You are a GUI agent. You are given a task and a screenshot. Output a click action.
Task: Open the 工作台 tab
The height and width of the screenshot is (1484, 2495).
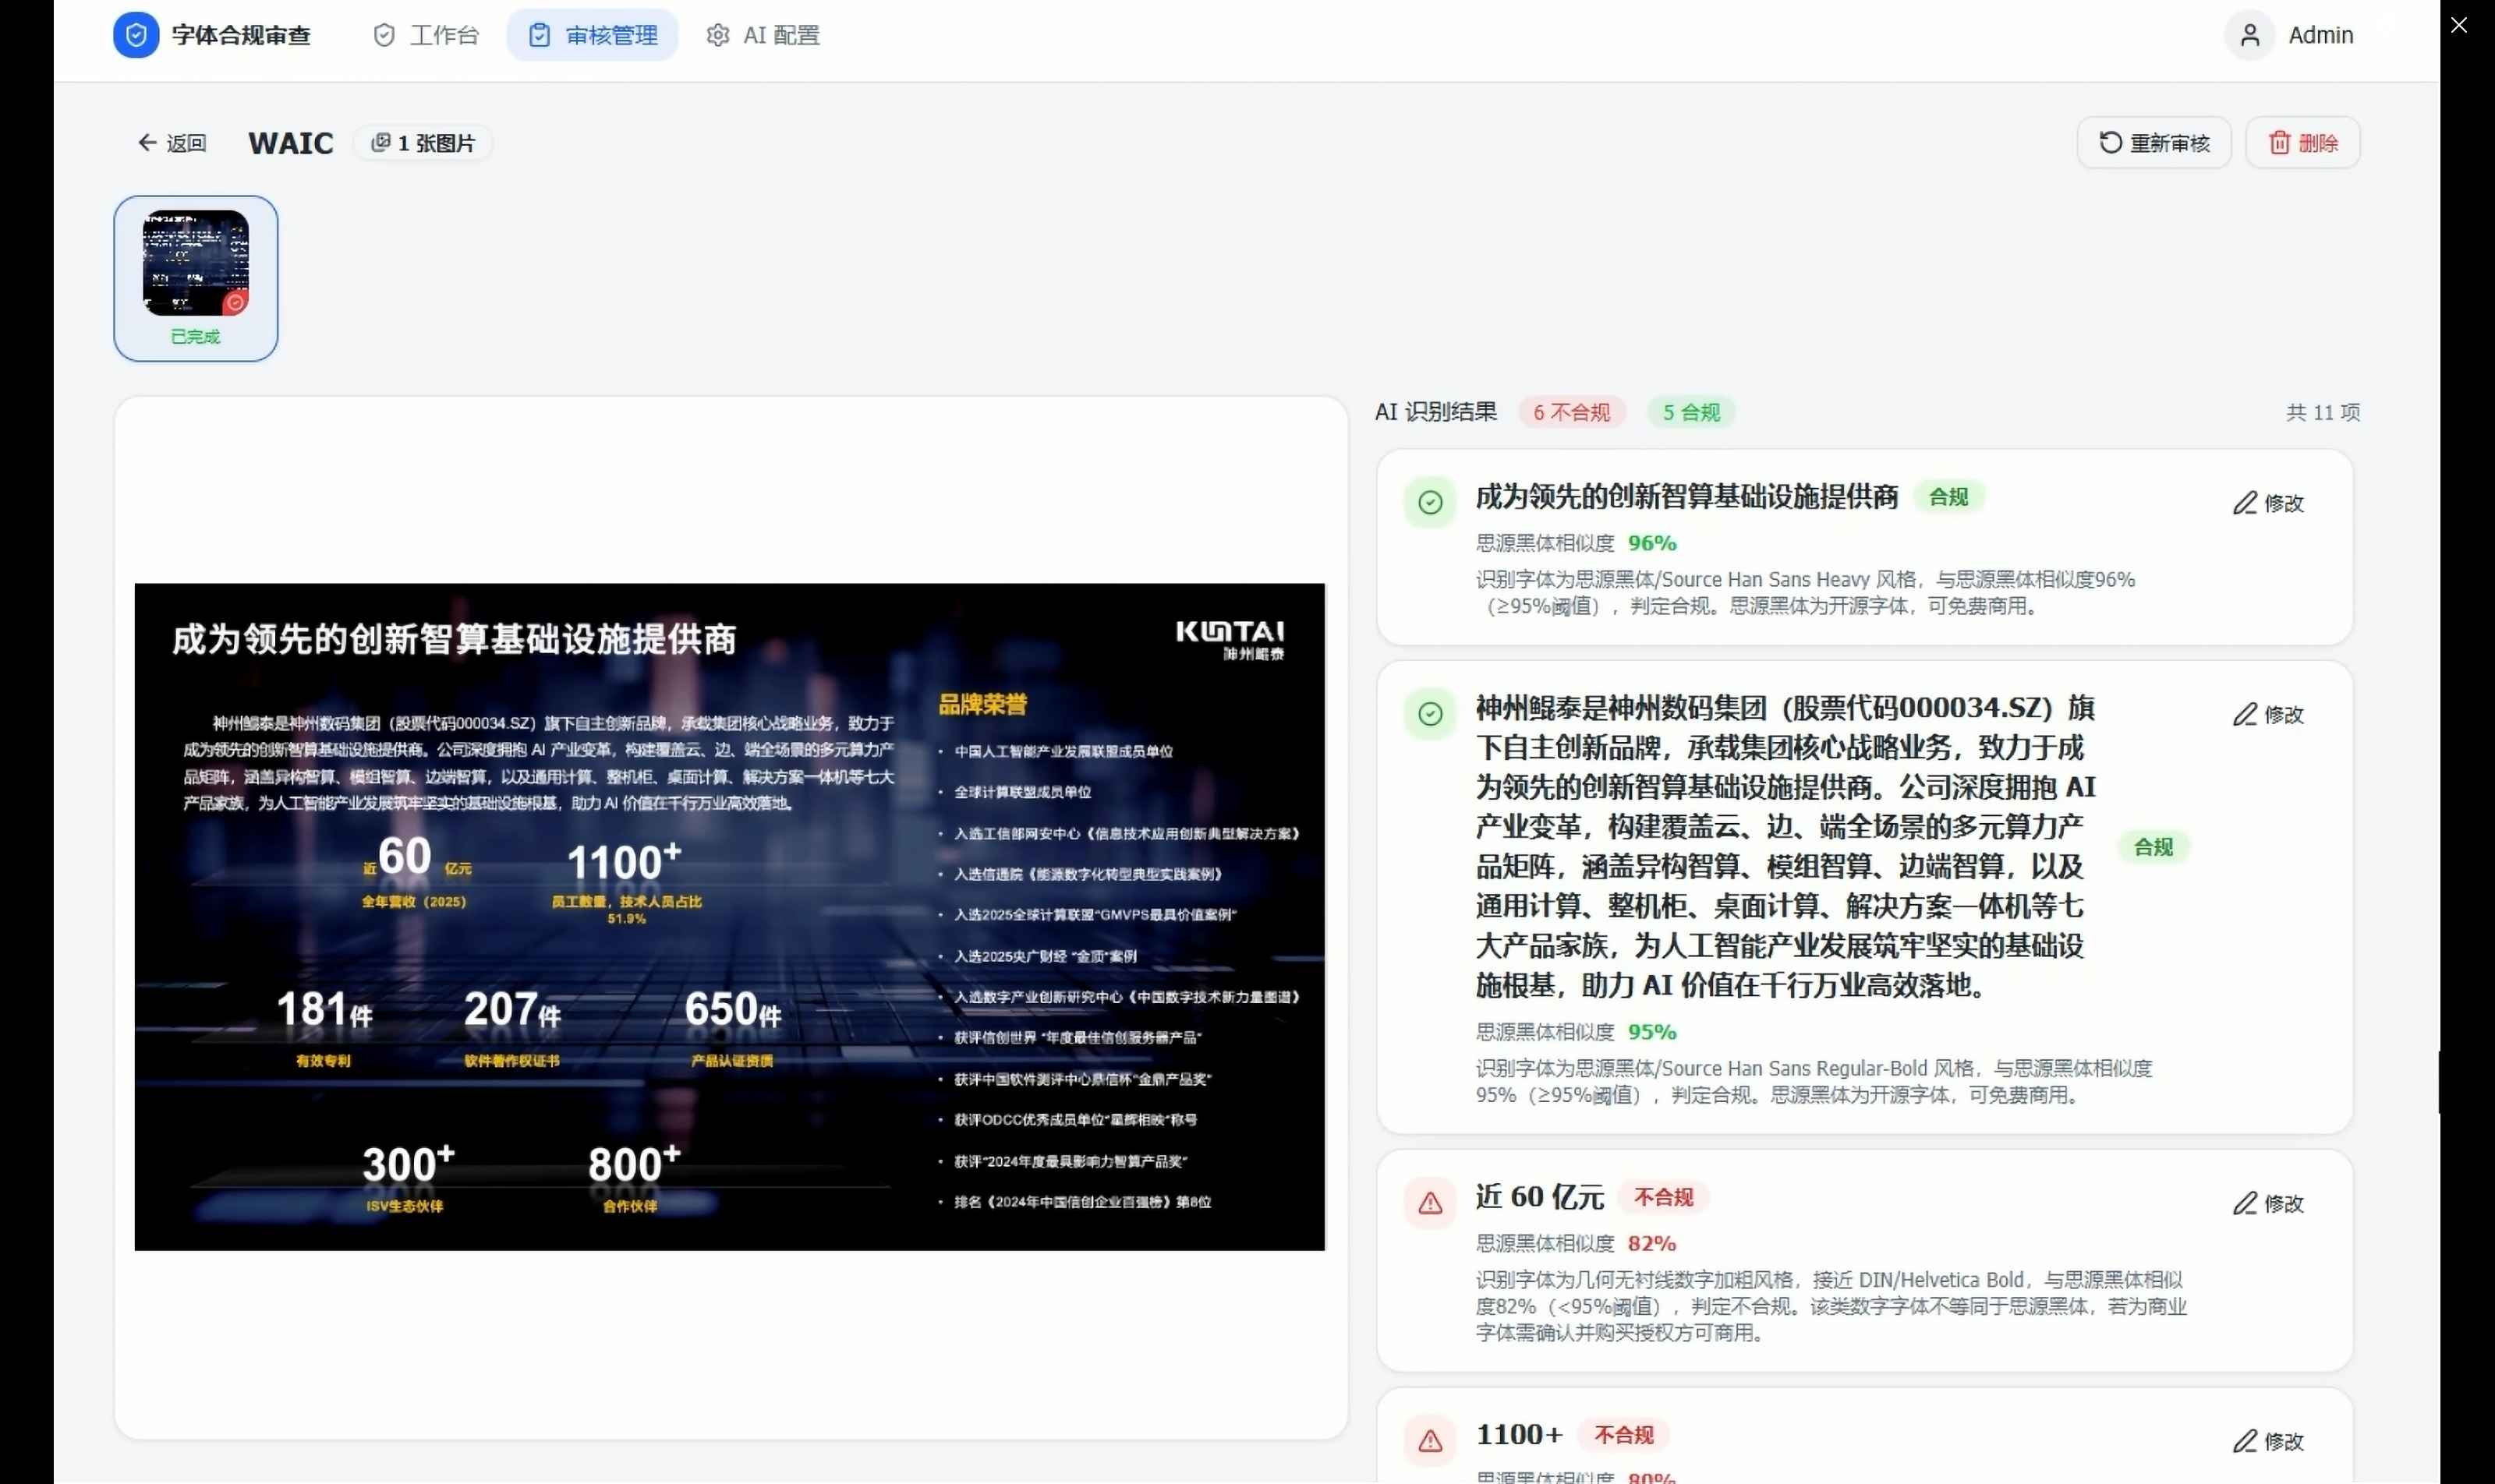coord(426,35)
